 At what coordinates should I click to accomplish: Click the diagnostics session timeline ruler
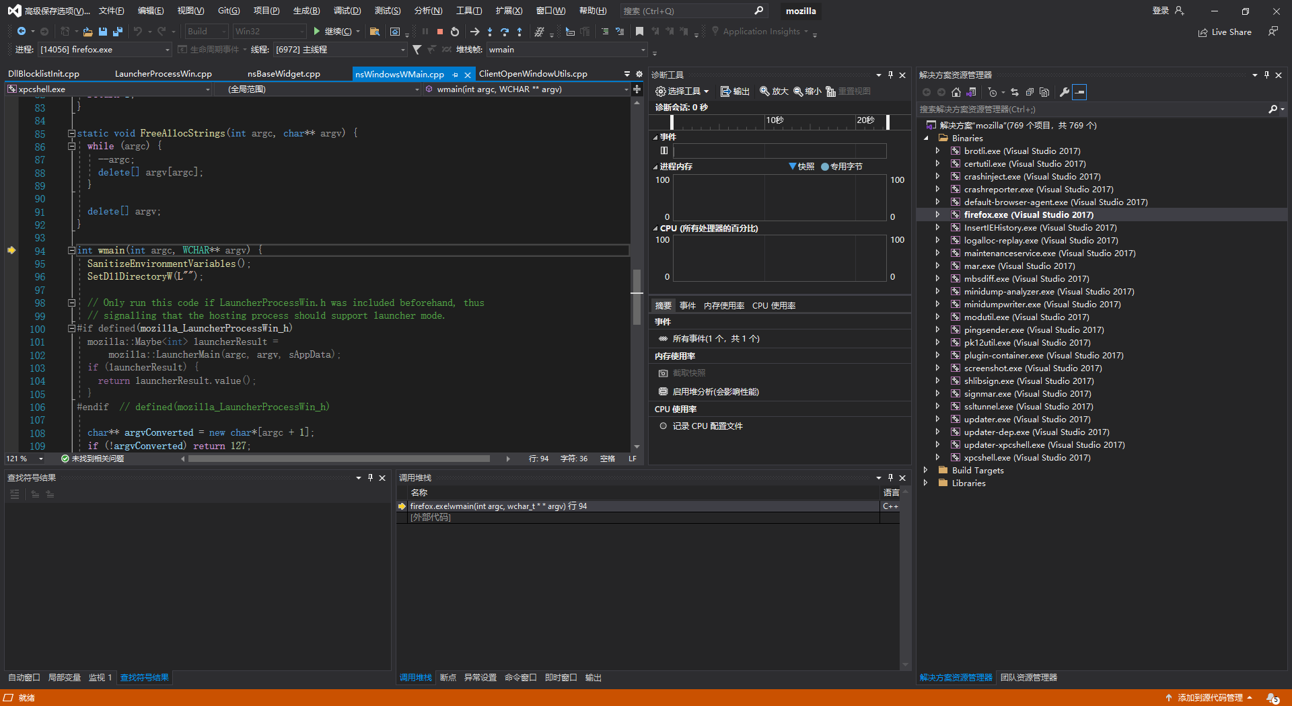[x=781, y=122]
